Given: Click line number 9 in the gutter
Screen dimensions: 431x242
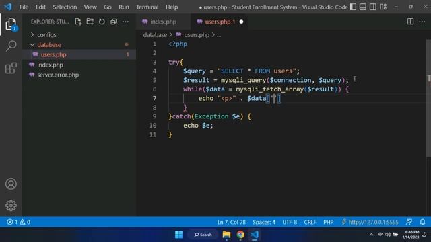Looking at the screenshot, I should [154, 116].
